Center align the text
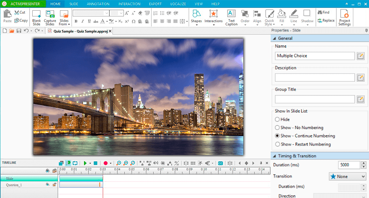Screen dimensions: 369x198 162,21
